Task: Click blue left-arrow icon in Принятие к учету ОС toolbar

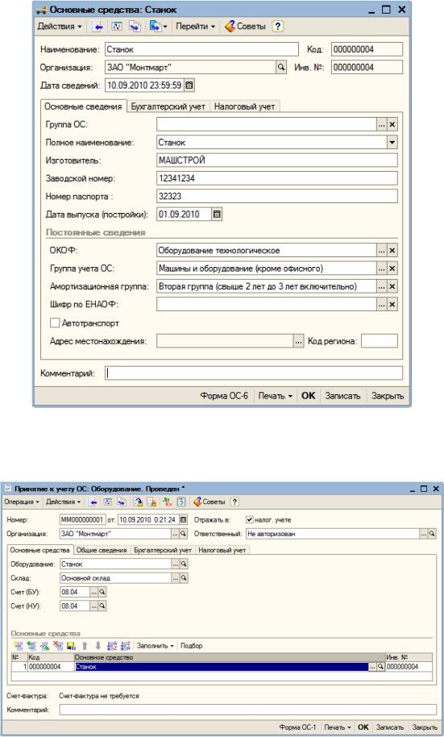Action: [x=93, y=502]
